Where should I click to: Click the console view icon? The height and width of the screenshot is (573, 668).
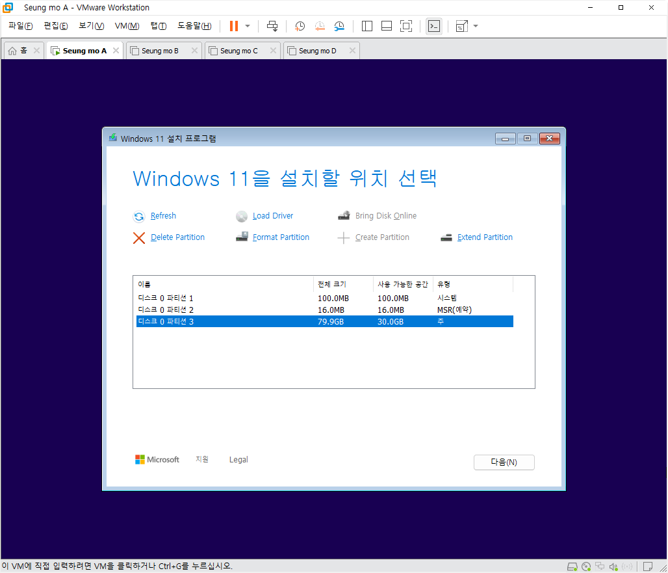pos(433,26)
